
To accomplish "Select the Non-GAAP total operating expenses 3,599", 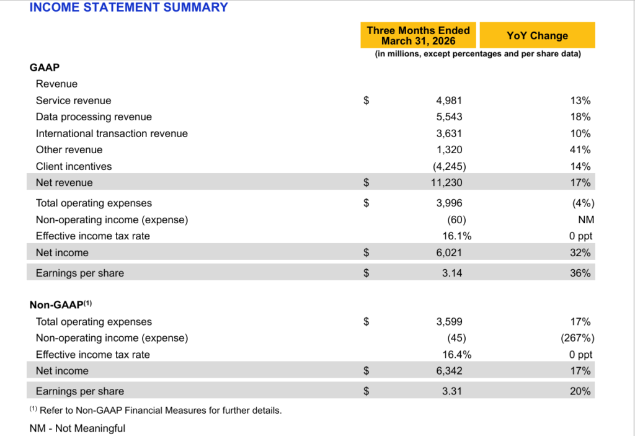I will 449,321.
